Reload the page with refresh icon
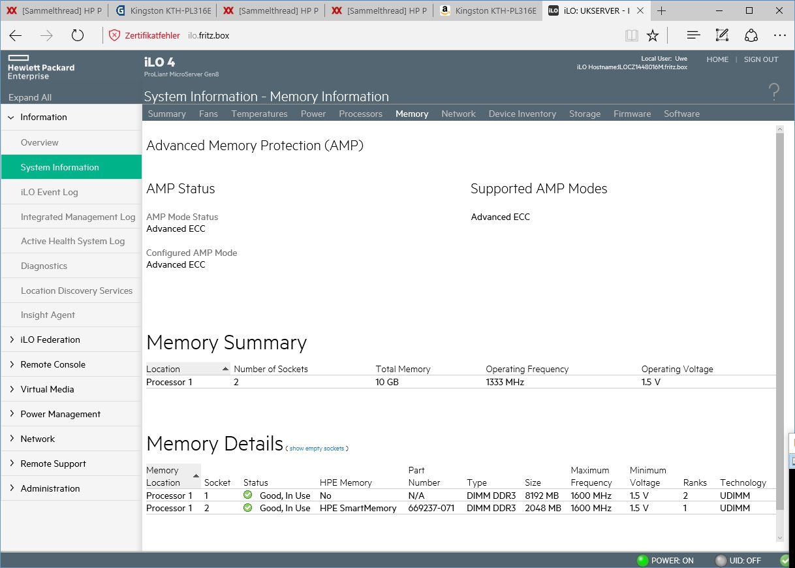This screenshot has width=795, height=568. 78,35
